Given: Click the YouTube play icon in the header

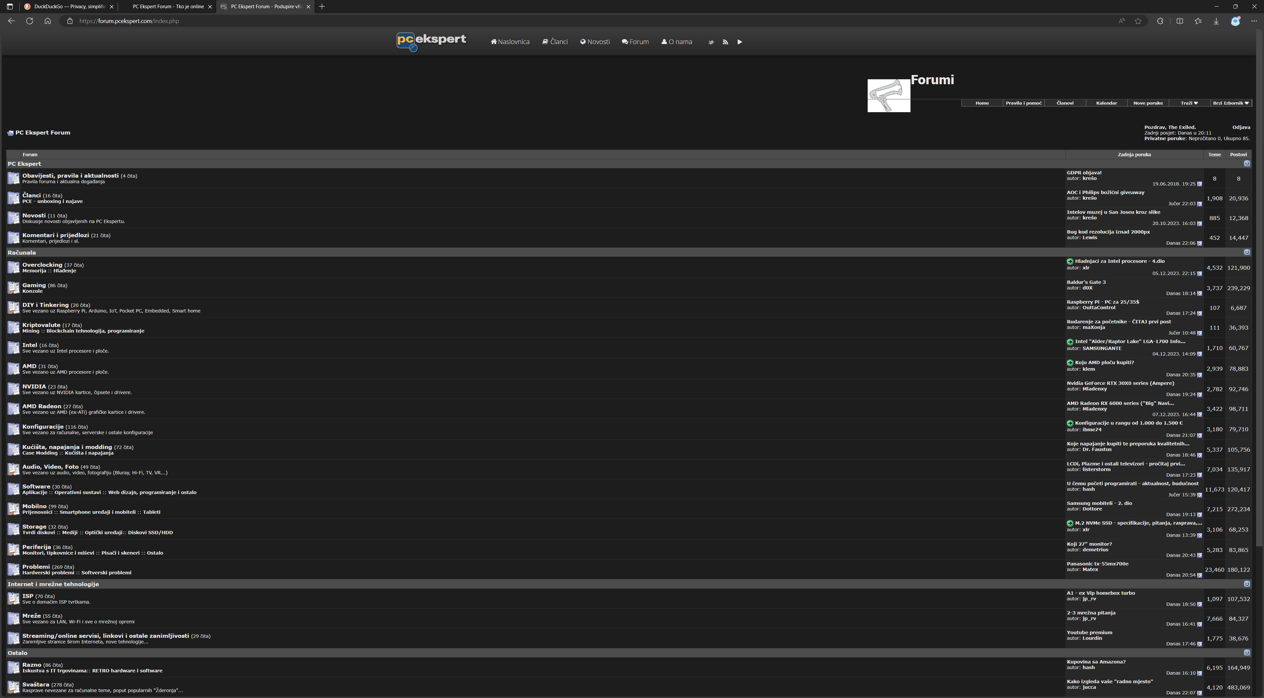Looking at the screenshot, I should 739,42.
